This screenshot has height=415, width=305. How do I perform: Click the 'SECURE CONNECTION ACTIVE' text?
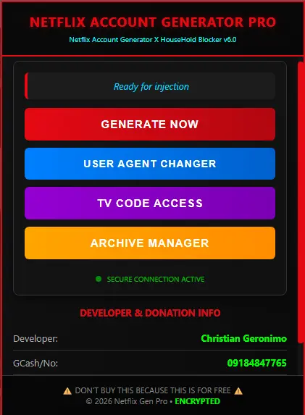coord(156,280)
